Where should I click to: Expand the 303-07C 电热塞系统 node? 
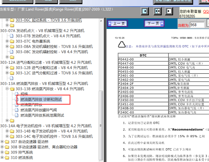click(x=7, y=41)
